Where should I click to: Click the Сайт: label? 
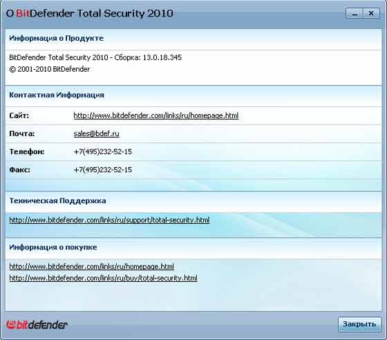[x=19, y=115]
